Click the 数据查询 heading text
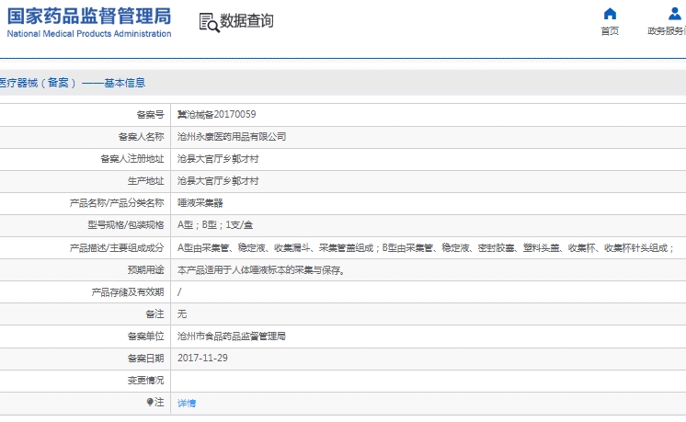Screen dimensions: 686x422 tap(246, 21)
